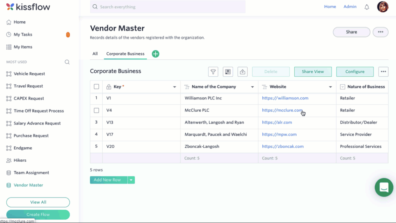Open Salary Advance Request flow
The height and width of the screenshot is (223, 396).
37,123
